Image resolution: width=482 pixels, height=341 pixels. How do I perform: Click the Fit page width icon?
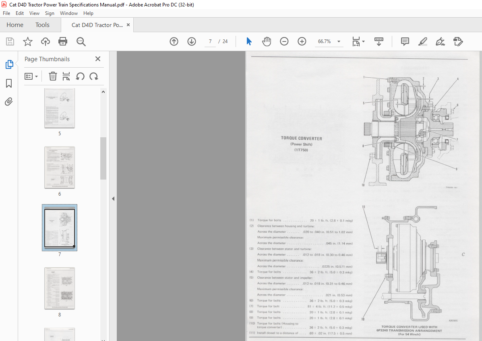coord(356,41)
